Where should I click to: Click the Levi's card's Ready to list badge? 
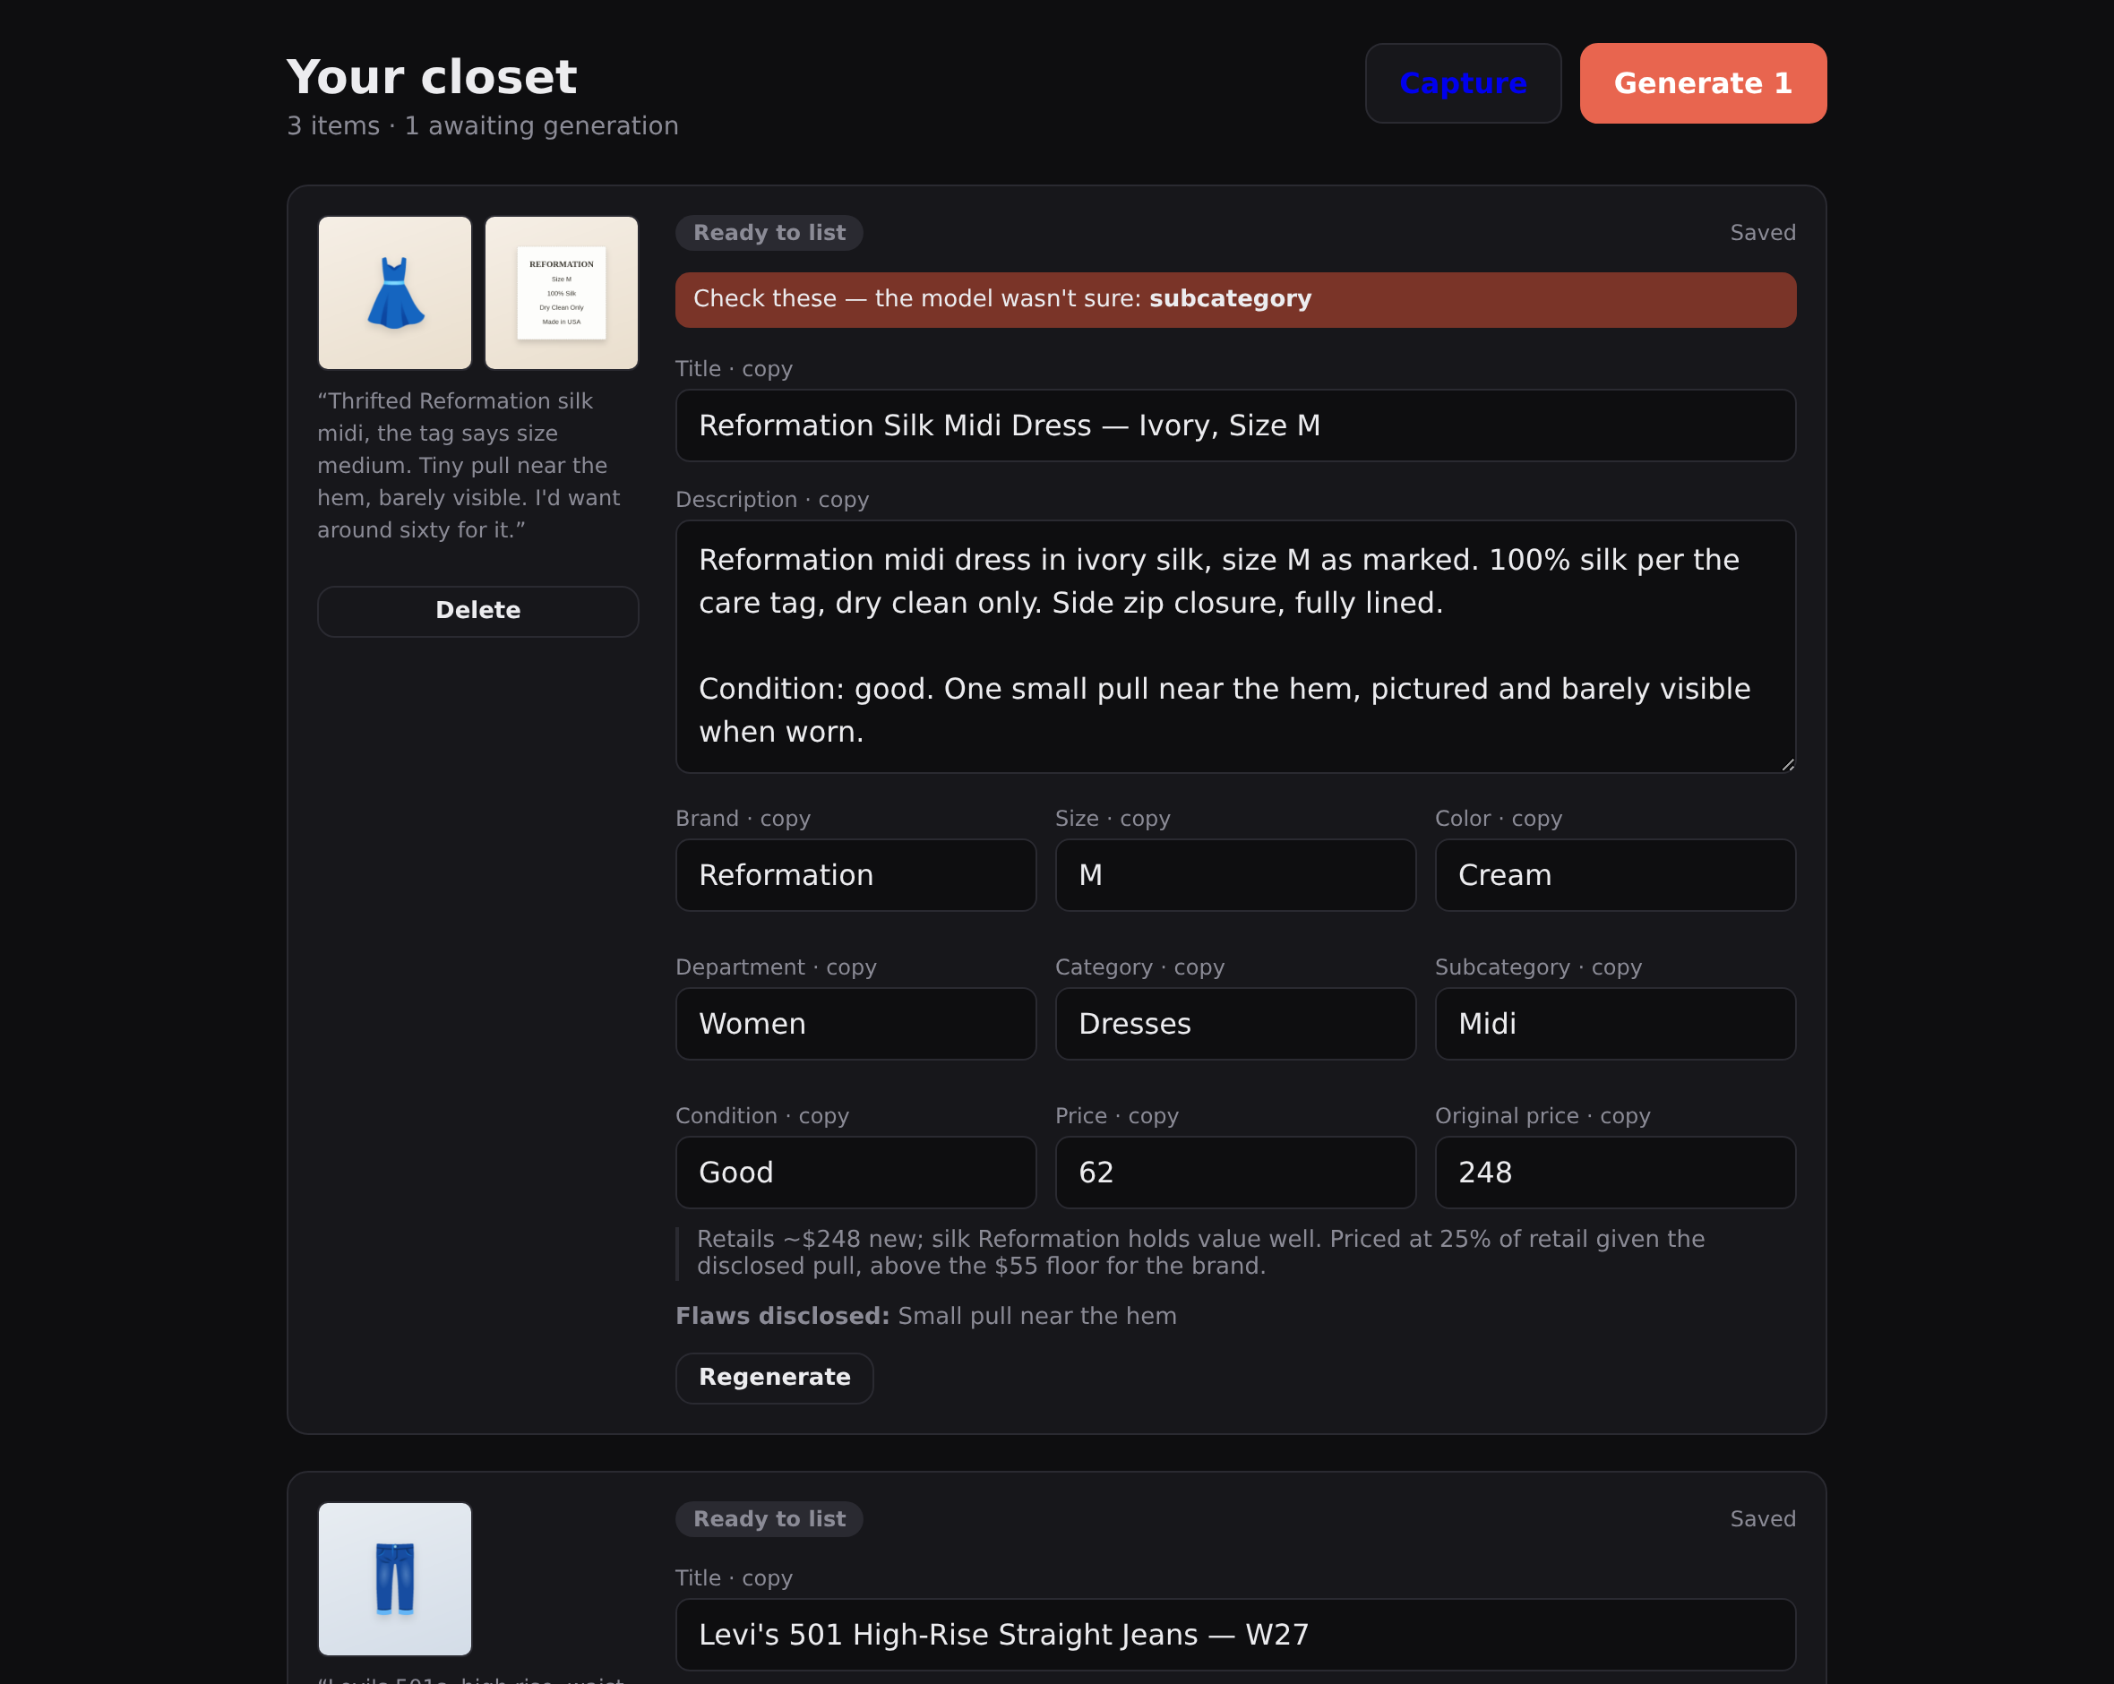click(769, 1519)
